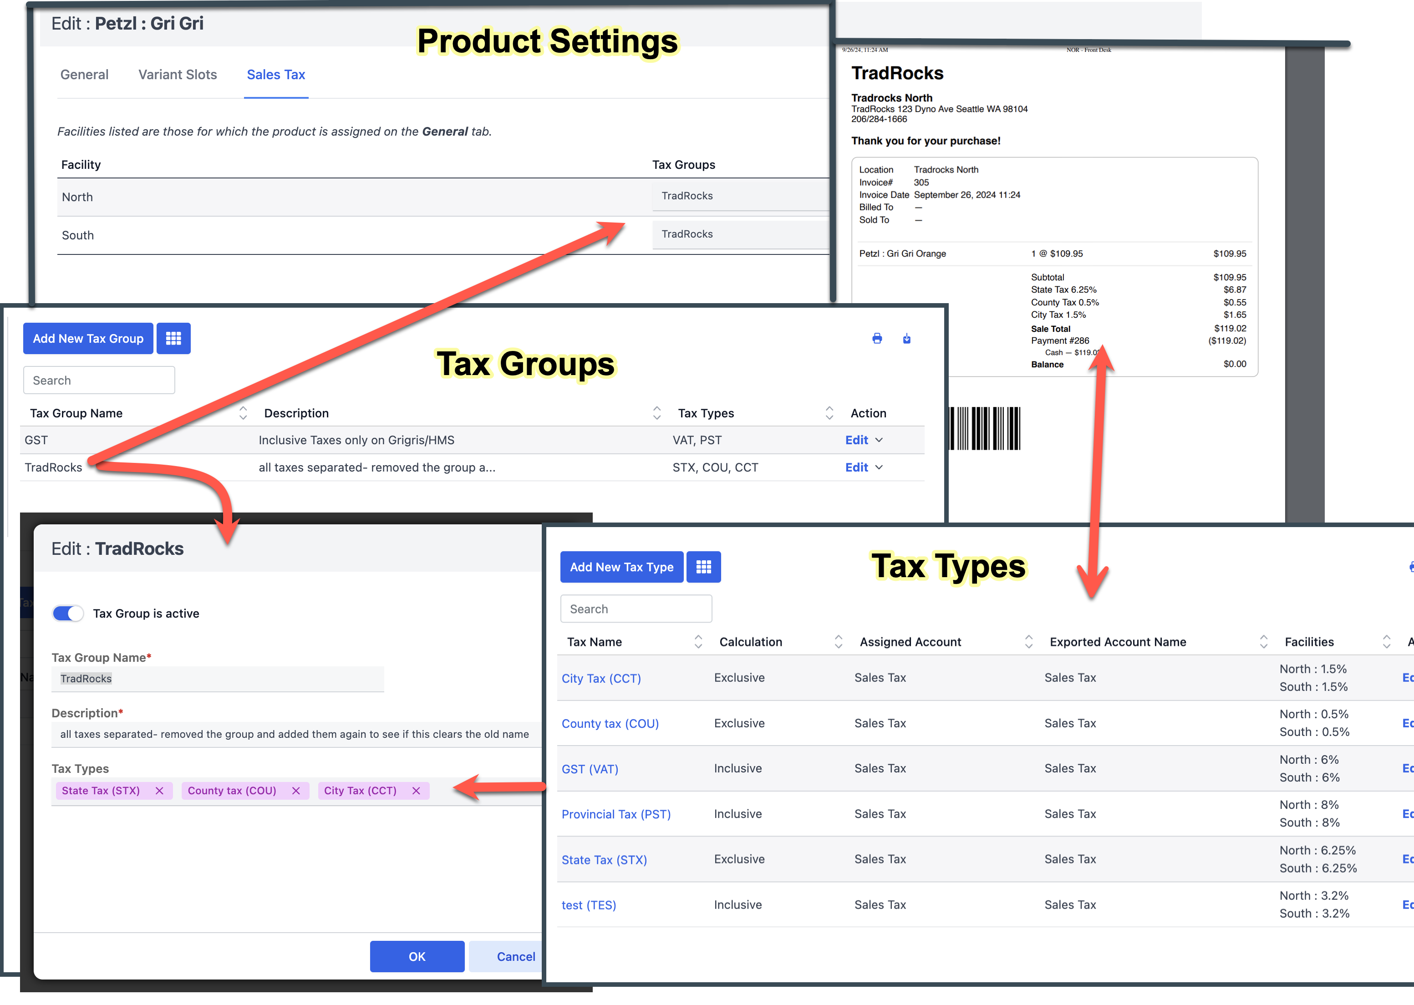Open test (TES) tax type link
The height and width of the screenshot is (1005, 1414).
click(x=589, y=905)
